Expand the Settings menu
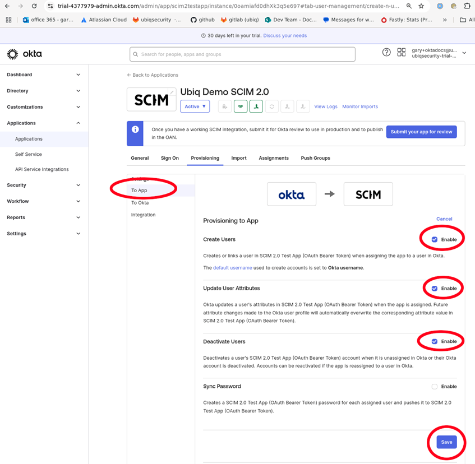475x464 pixels. click(44, 234)
